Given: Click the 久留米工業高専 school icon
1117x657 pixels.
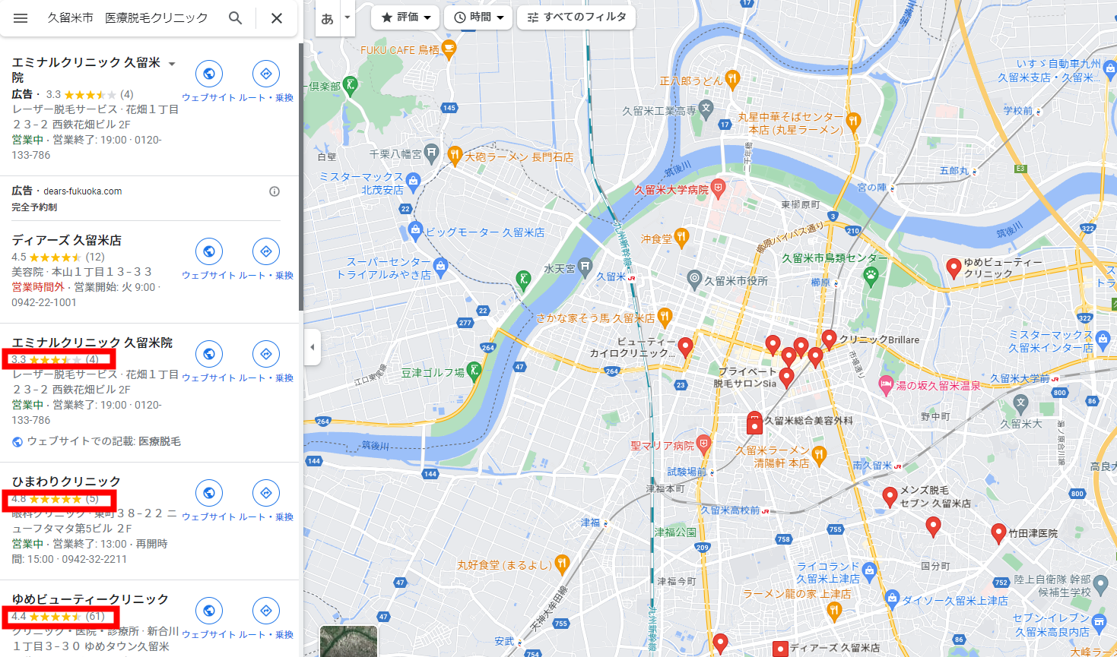Looking at the screenshot, I should 706,109.
